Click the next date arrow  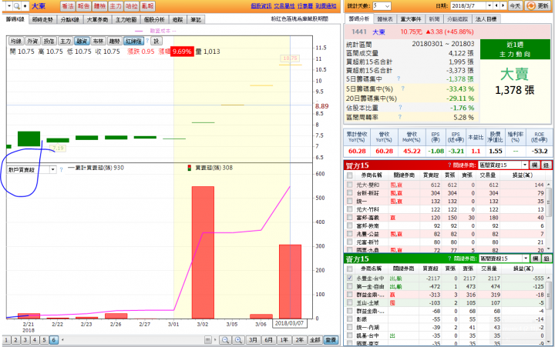503,6
